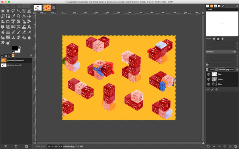
Task: Select the Rectangle Select tool
Action: coord(3,11)
